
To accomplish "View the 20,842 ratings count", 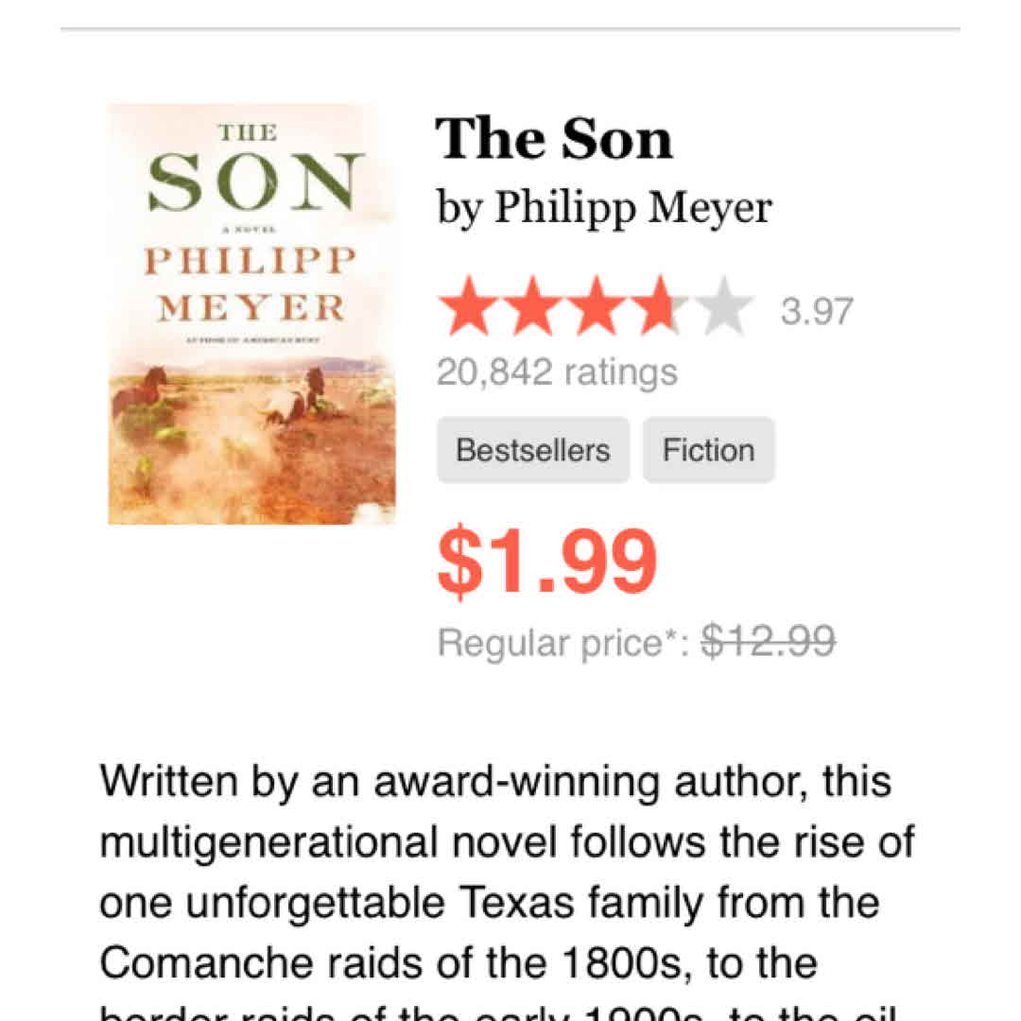I will tap(557, 372).
